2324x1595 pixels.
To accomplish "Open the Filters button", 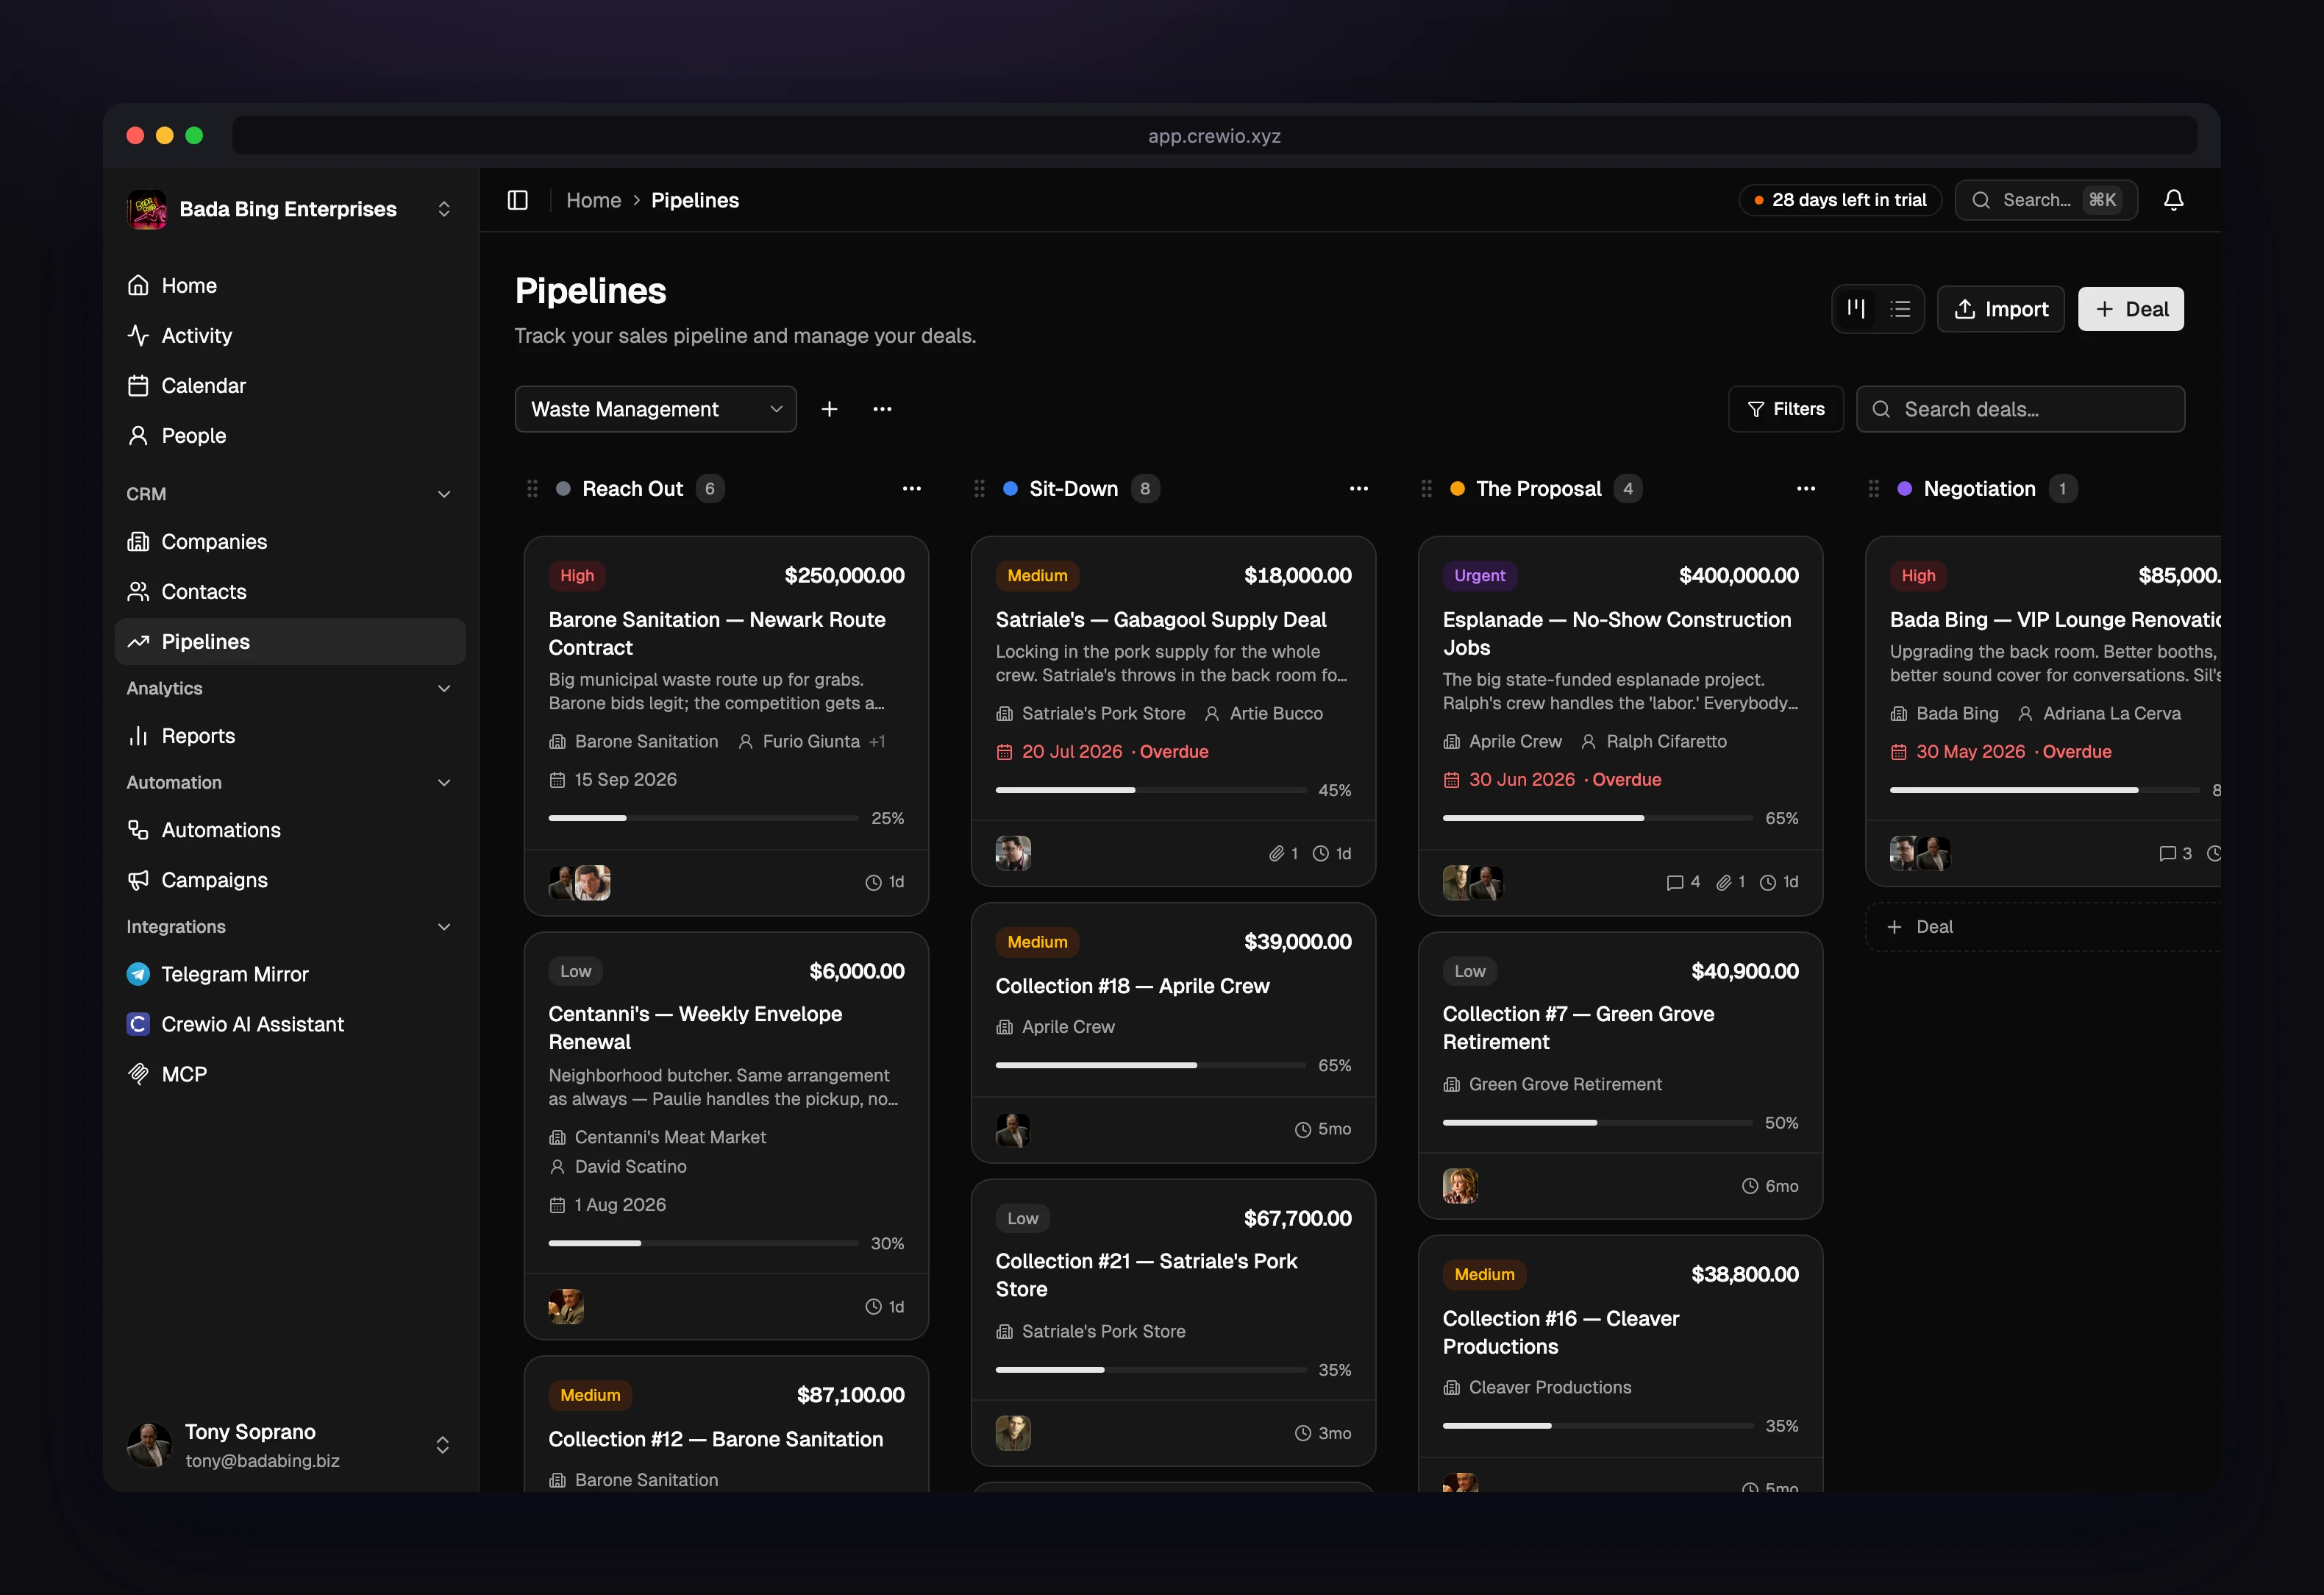I will click(1785, 409).
